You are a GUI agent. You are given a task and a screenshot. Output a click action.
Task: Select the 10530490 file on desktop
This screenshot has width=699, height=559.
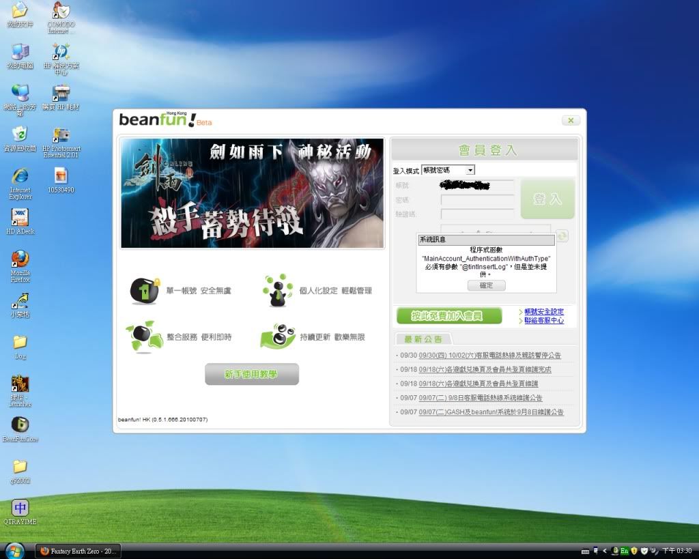(x=61, y=180)
